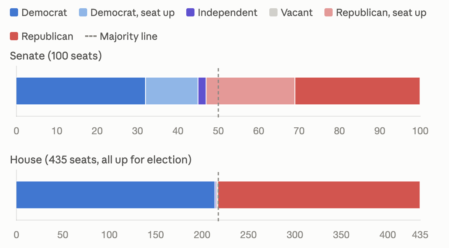
Task: Click the blue Democrat House bar segment
Action: click(x=116, y=195)
